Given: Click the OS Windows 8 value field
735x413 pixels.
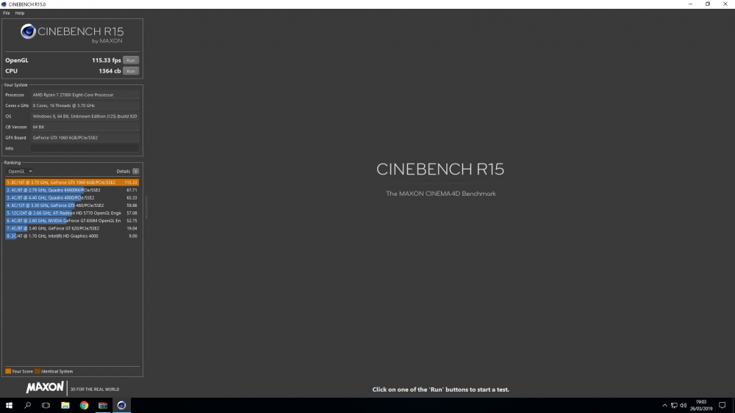Looking at the screenshot, I should click(x=85, y=117).
